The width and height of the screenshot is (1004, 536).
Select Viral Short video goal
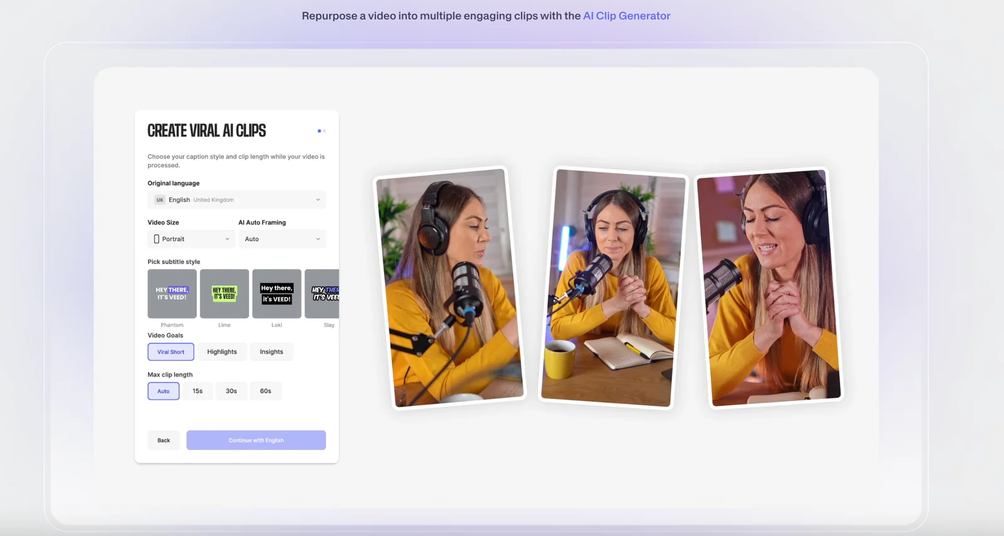point(171,352)
